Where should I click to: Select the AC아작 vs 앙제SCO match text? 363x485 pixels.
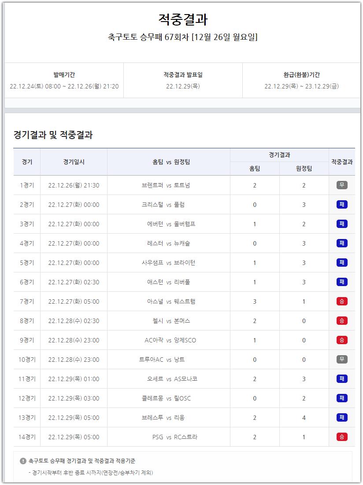tap(170, 340)
